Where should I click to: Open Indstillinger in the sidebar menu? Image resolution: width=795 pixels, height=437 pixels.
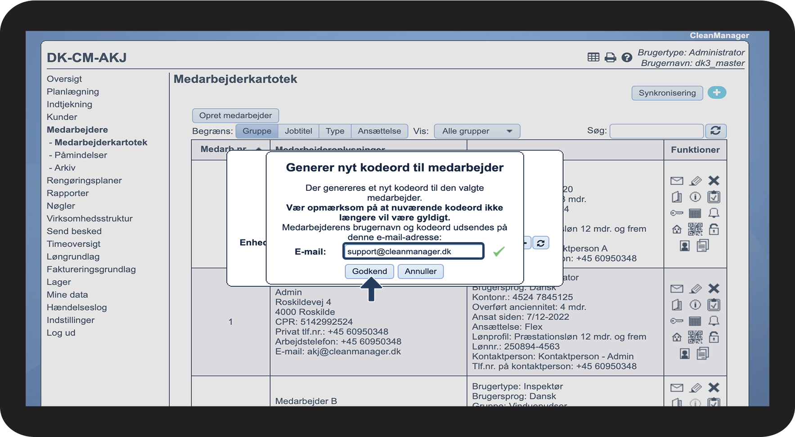(71, 320)
